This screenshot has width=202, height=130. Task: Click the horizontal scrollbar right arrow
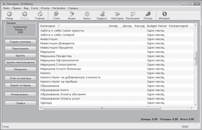tap(192, 108)
